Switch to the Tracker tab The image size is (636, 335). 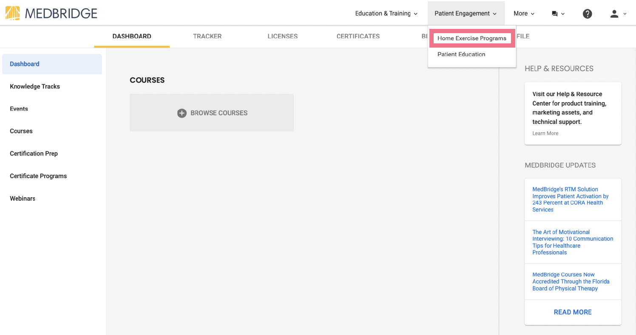point(207,36)
